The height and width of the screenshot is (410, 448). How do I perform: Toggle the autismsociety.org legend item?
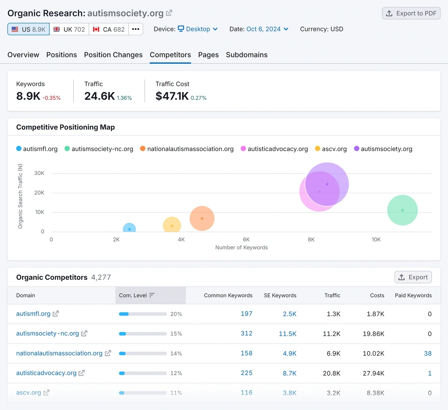[383, 149]
